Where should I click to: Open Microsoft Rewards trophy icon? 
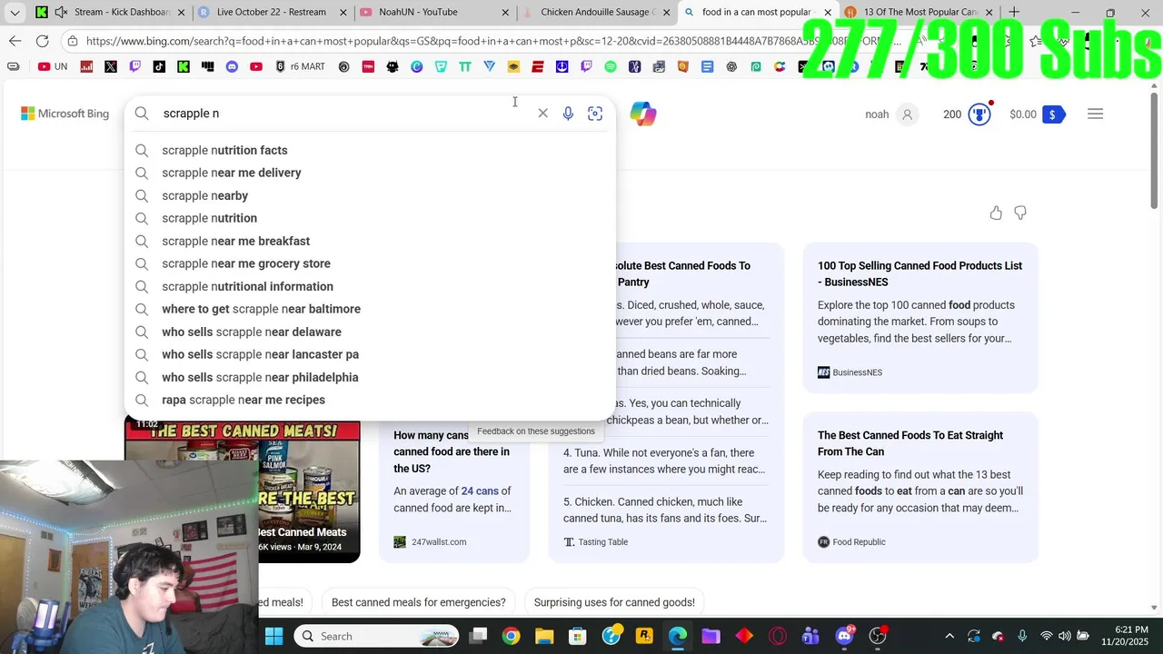coord(979,114)
